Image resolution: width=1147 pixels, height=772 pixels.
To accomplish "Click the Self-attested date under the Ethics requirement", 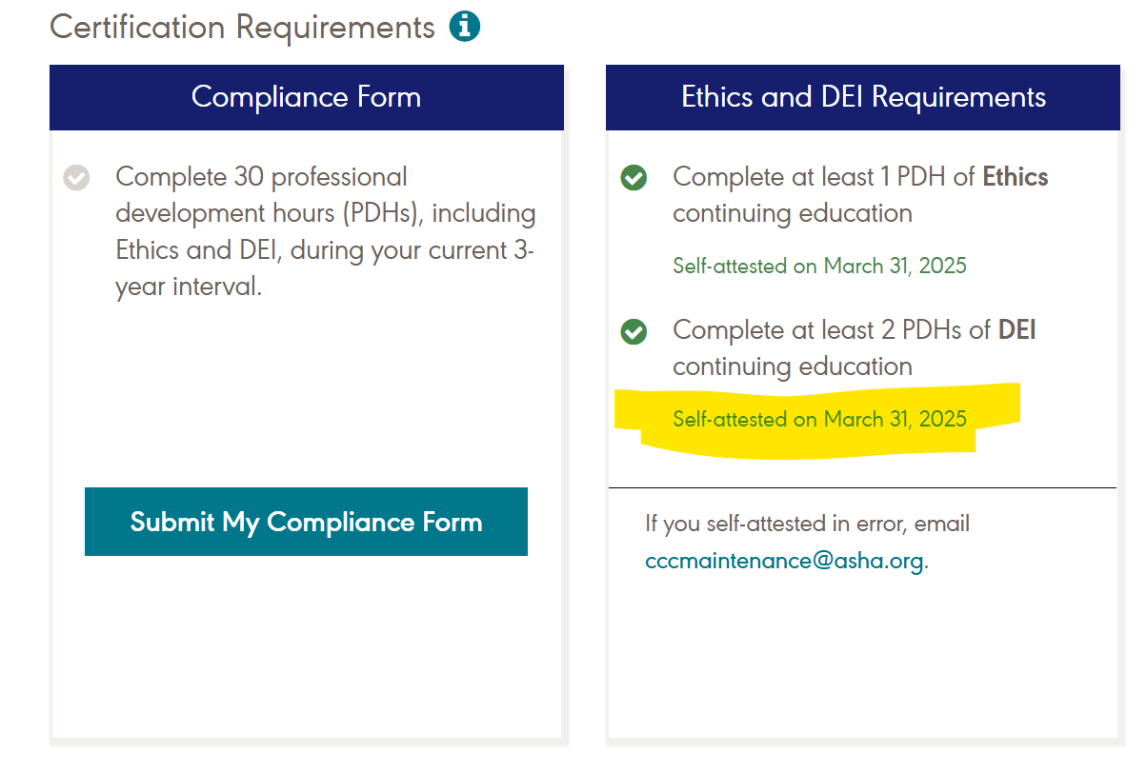I will point(819,266).
